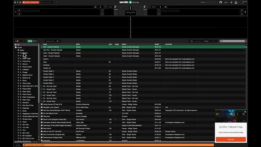Select the Siren sample track row
261x147 pixels.
point(143,62)
